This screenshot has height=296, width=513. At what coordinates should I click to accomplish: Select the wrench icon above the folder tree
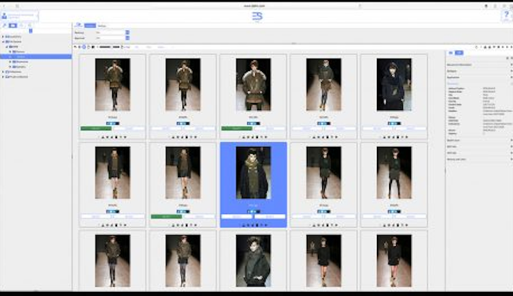(x=4, y=25)
